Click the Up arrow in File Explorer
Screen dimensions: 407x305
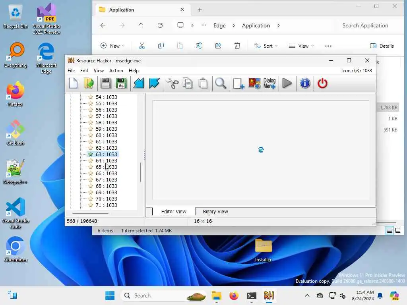click(x=141, y=25)
